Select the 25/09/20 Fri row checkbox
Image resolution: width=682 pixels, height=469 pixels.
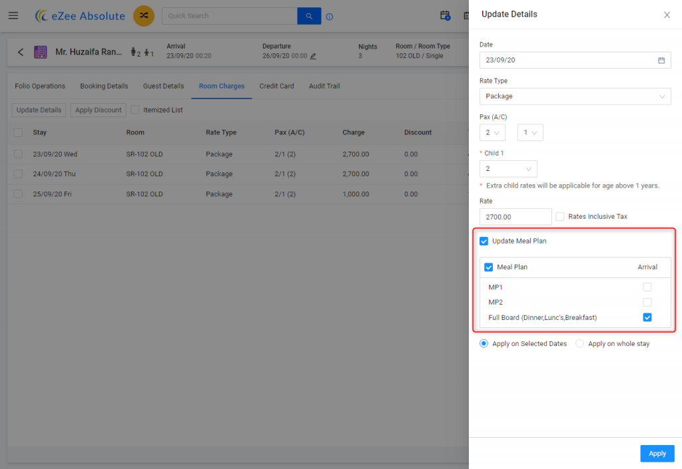click(x=18, y=194)
